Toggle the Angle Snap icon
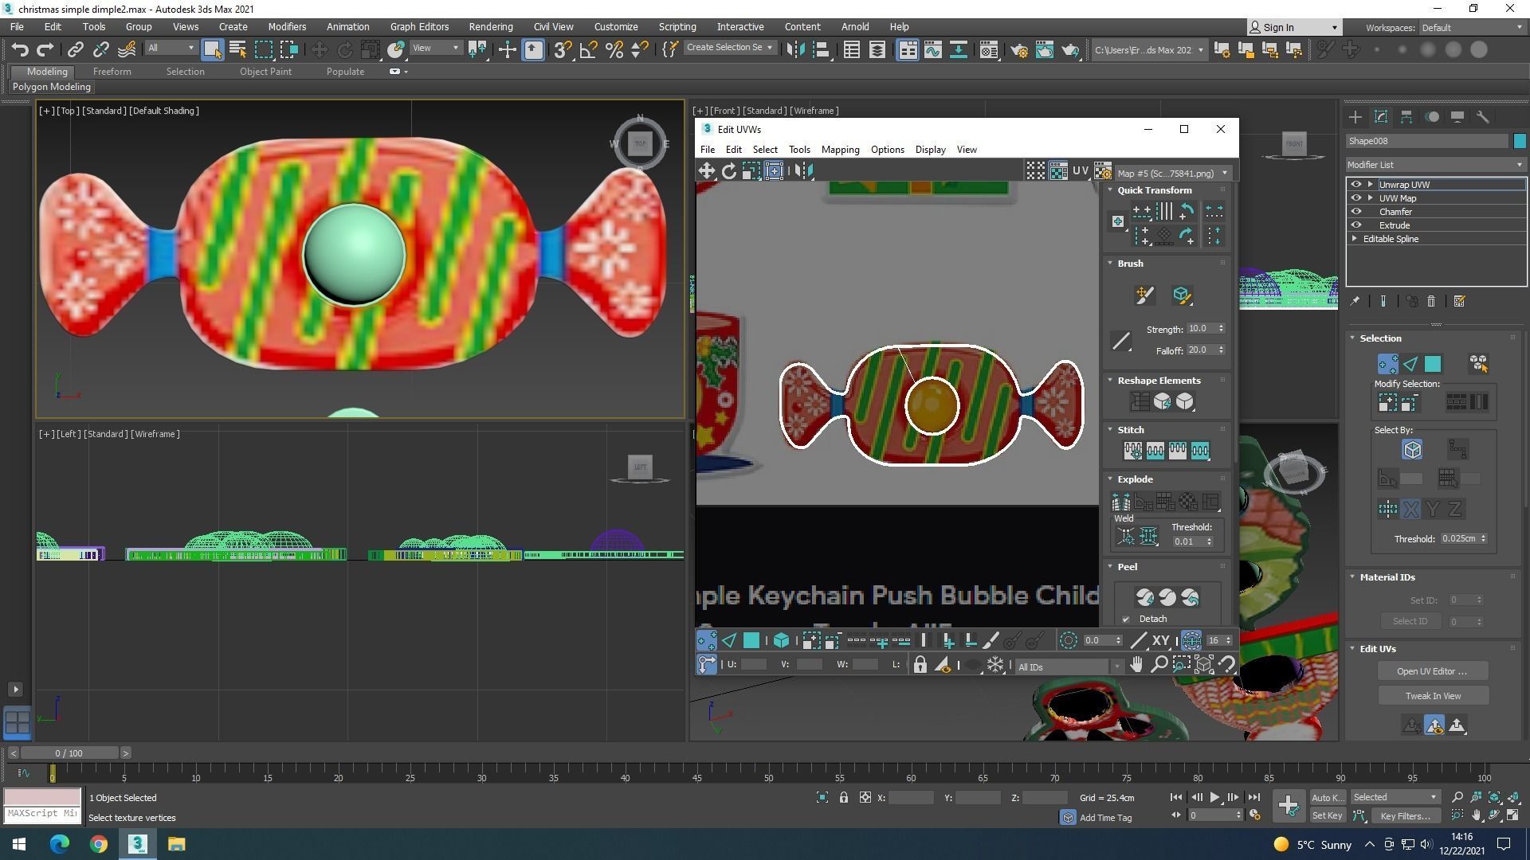 click(x=588, y=50)
